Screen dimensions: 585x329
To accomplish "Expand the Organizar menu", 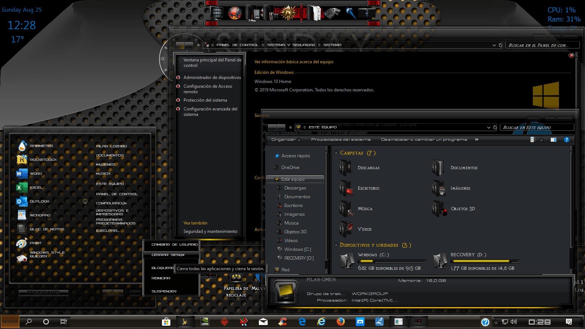I will 286,140.
